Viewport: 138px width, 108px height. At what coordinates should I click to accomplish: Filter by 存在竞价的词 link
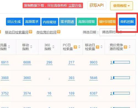[x=46, y=32]
